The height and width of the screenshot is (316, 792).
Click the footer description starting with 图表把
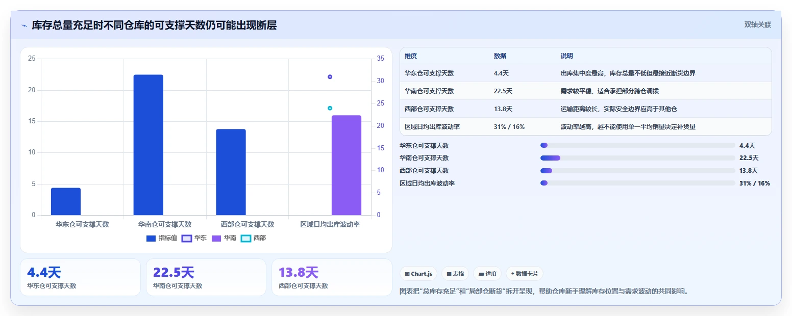pos(544,292)
